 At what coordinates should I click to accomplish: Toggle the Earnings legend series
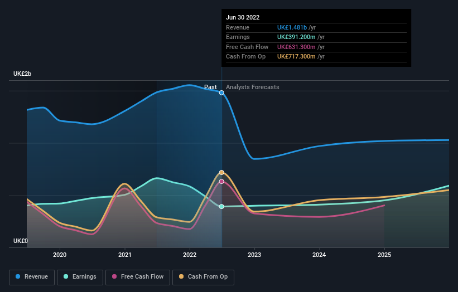pos(80,277)
